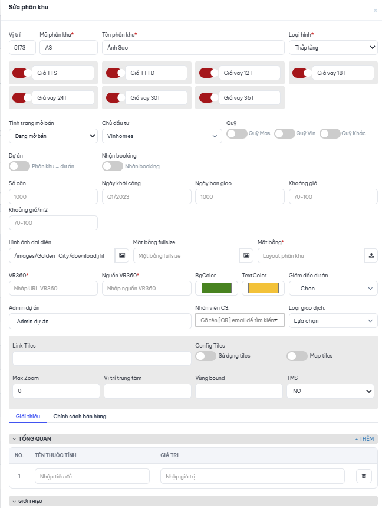Click the Nhập tiêu đề field
The height and width of the screenshot is (508, 382).
[93, 476]
